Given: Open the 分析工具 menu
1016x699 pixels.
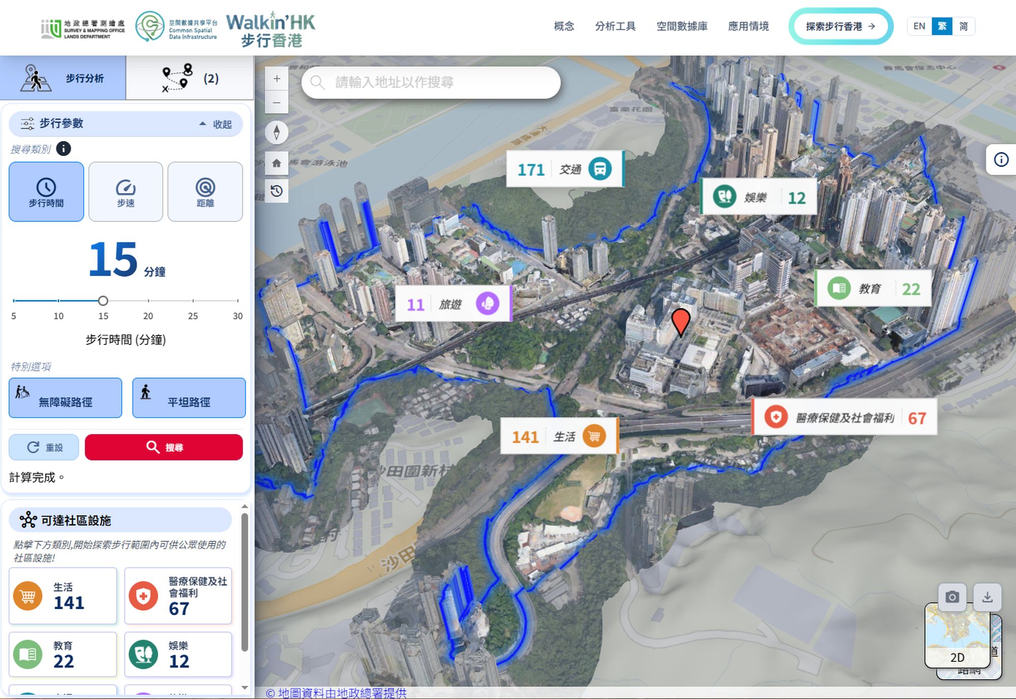Looking at the screenshot, I should [x=615, y=26].
